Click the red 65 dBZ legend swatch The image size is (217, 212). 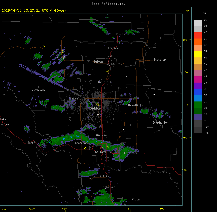pos(198,35)
